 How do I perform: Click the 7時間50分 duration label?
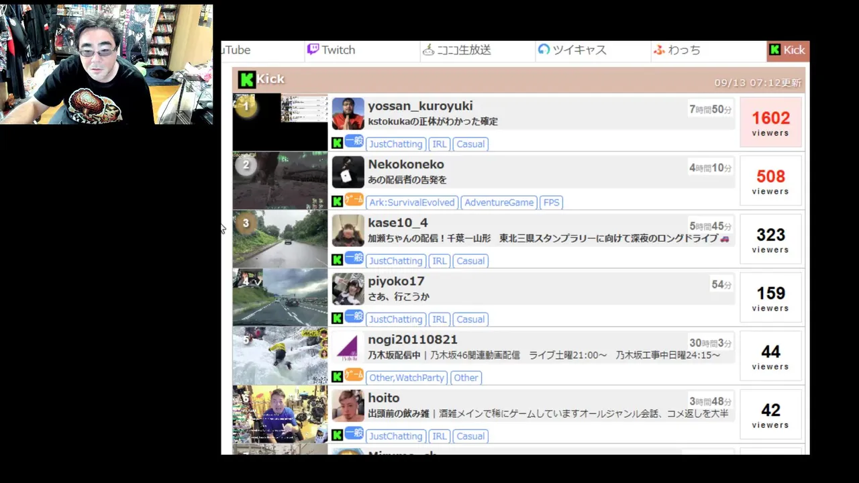[x=710, y=109]
